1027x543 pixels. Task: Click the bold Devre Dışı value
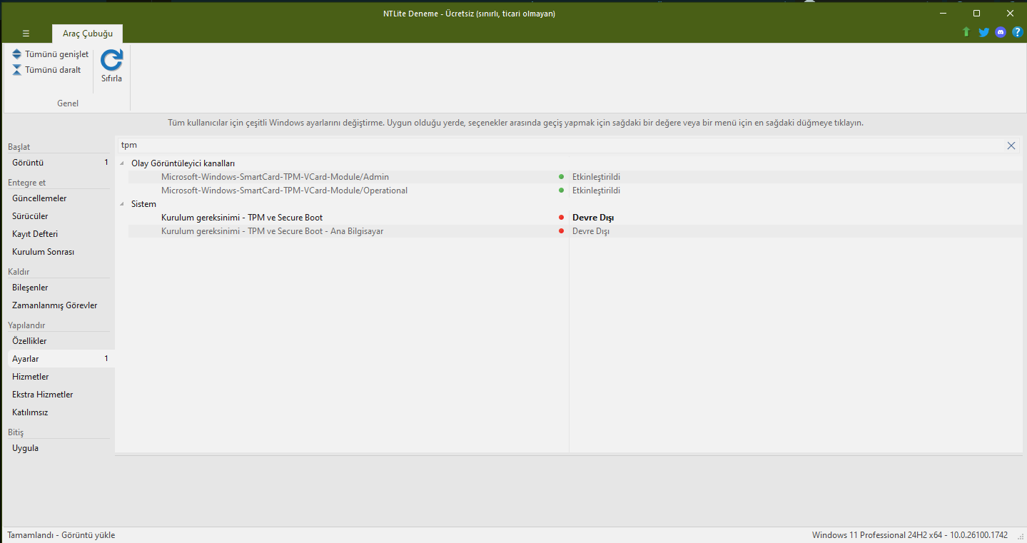[x=593, y=218]
